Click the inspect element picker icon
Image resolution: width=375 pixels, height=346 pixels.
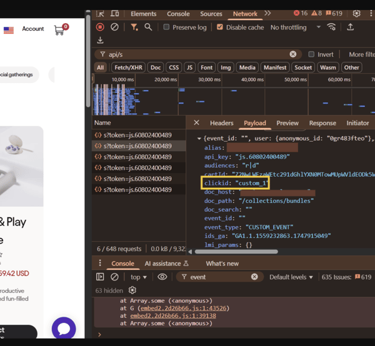click(x=100, y=14)
